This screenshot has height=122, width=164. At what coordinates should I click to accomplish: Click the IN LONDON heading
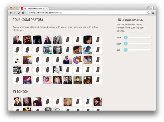click(x=21, y=92)
